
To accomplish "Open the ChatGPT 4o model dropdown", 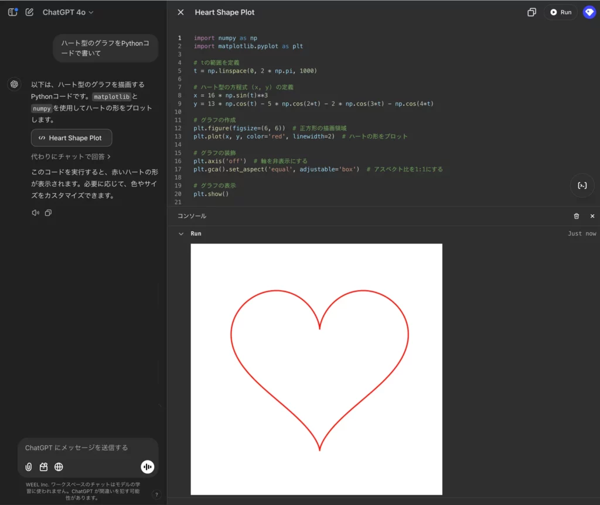I will click(x=67, y=12).
